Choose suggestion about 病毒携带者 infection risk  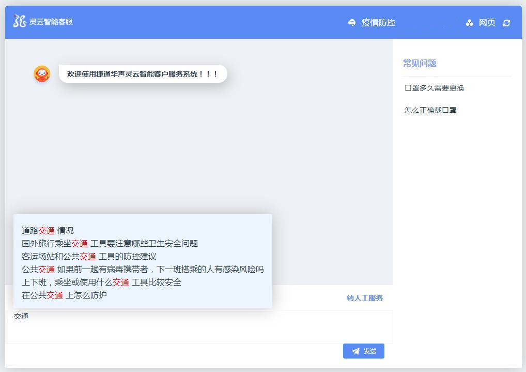[143, 270]
